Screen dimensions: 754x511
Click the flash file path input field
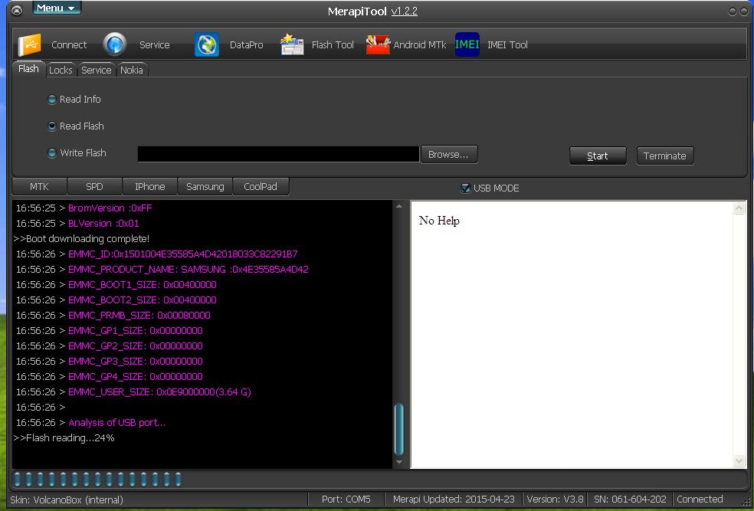point(278,154)
